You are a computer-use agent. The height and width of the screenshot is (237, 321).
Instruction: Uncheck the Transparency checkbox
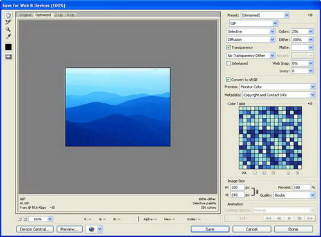229,47
